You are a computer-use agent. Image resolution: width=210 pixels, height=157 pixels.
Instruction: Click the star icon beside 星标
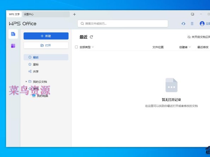30,64
